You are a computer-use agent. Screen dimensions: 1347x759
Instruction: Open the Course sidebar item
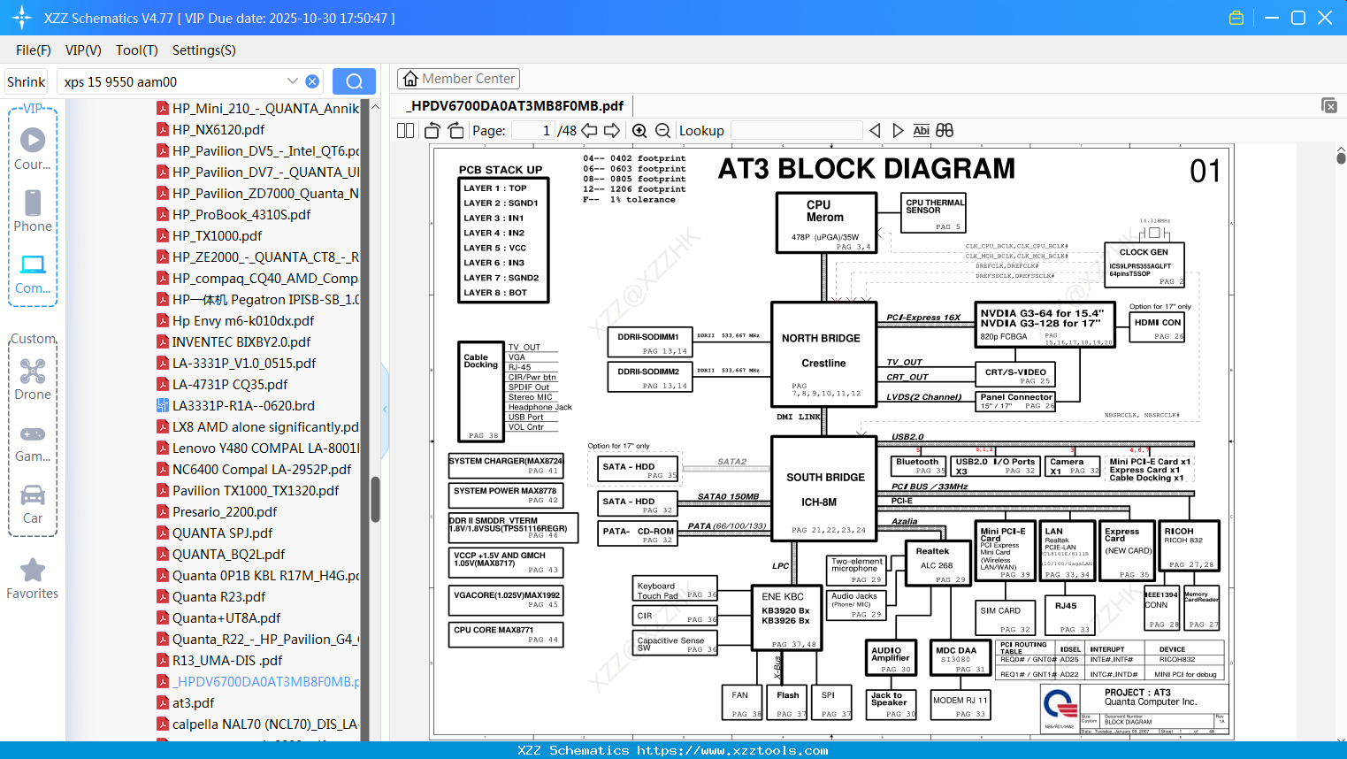pyautogui.click(x=33, y=149)
